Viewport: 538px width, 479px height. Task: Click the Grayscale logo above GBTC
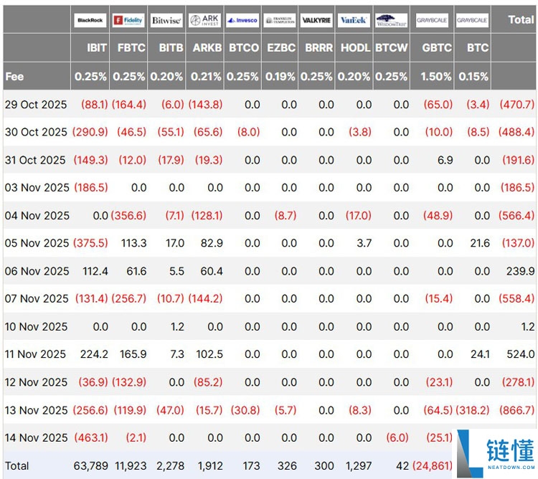coord(432,20)
